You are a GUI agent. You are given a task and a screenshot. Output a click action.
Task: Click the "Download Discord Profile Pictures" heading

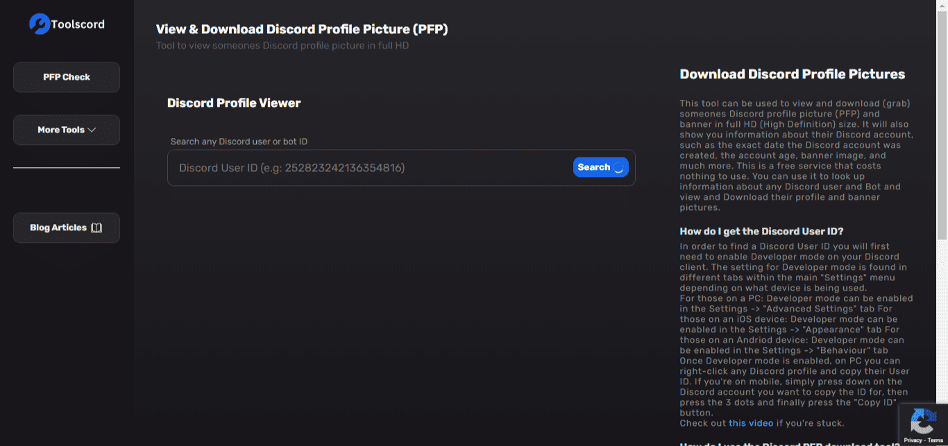[x=792, y=74]
